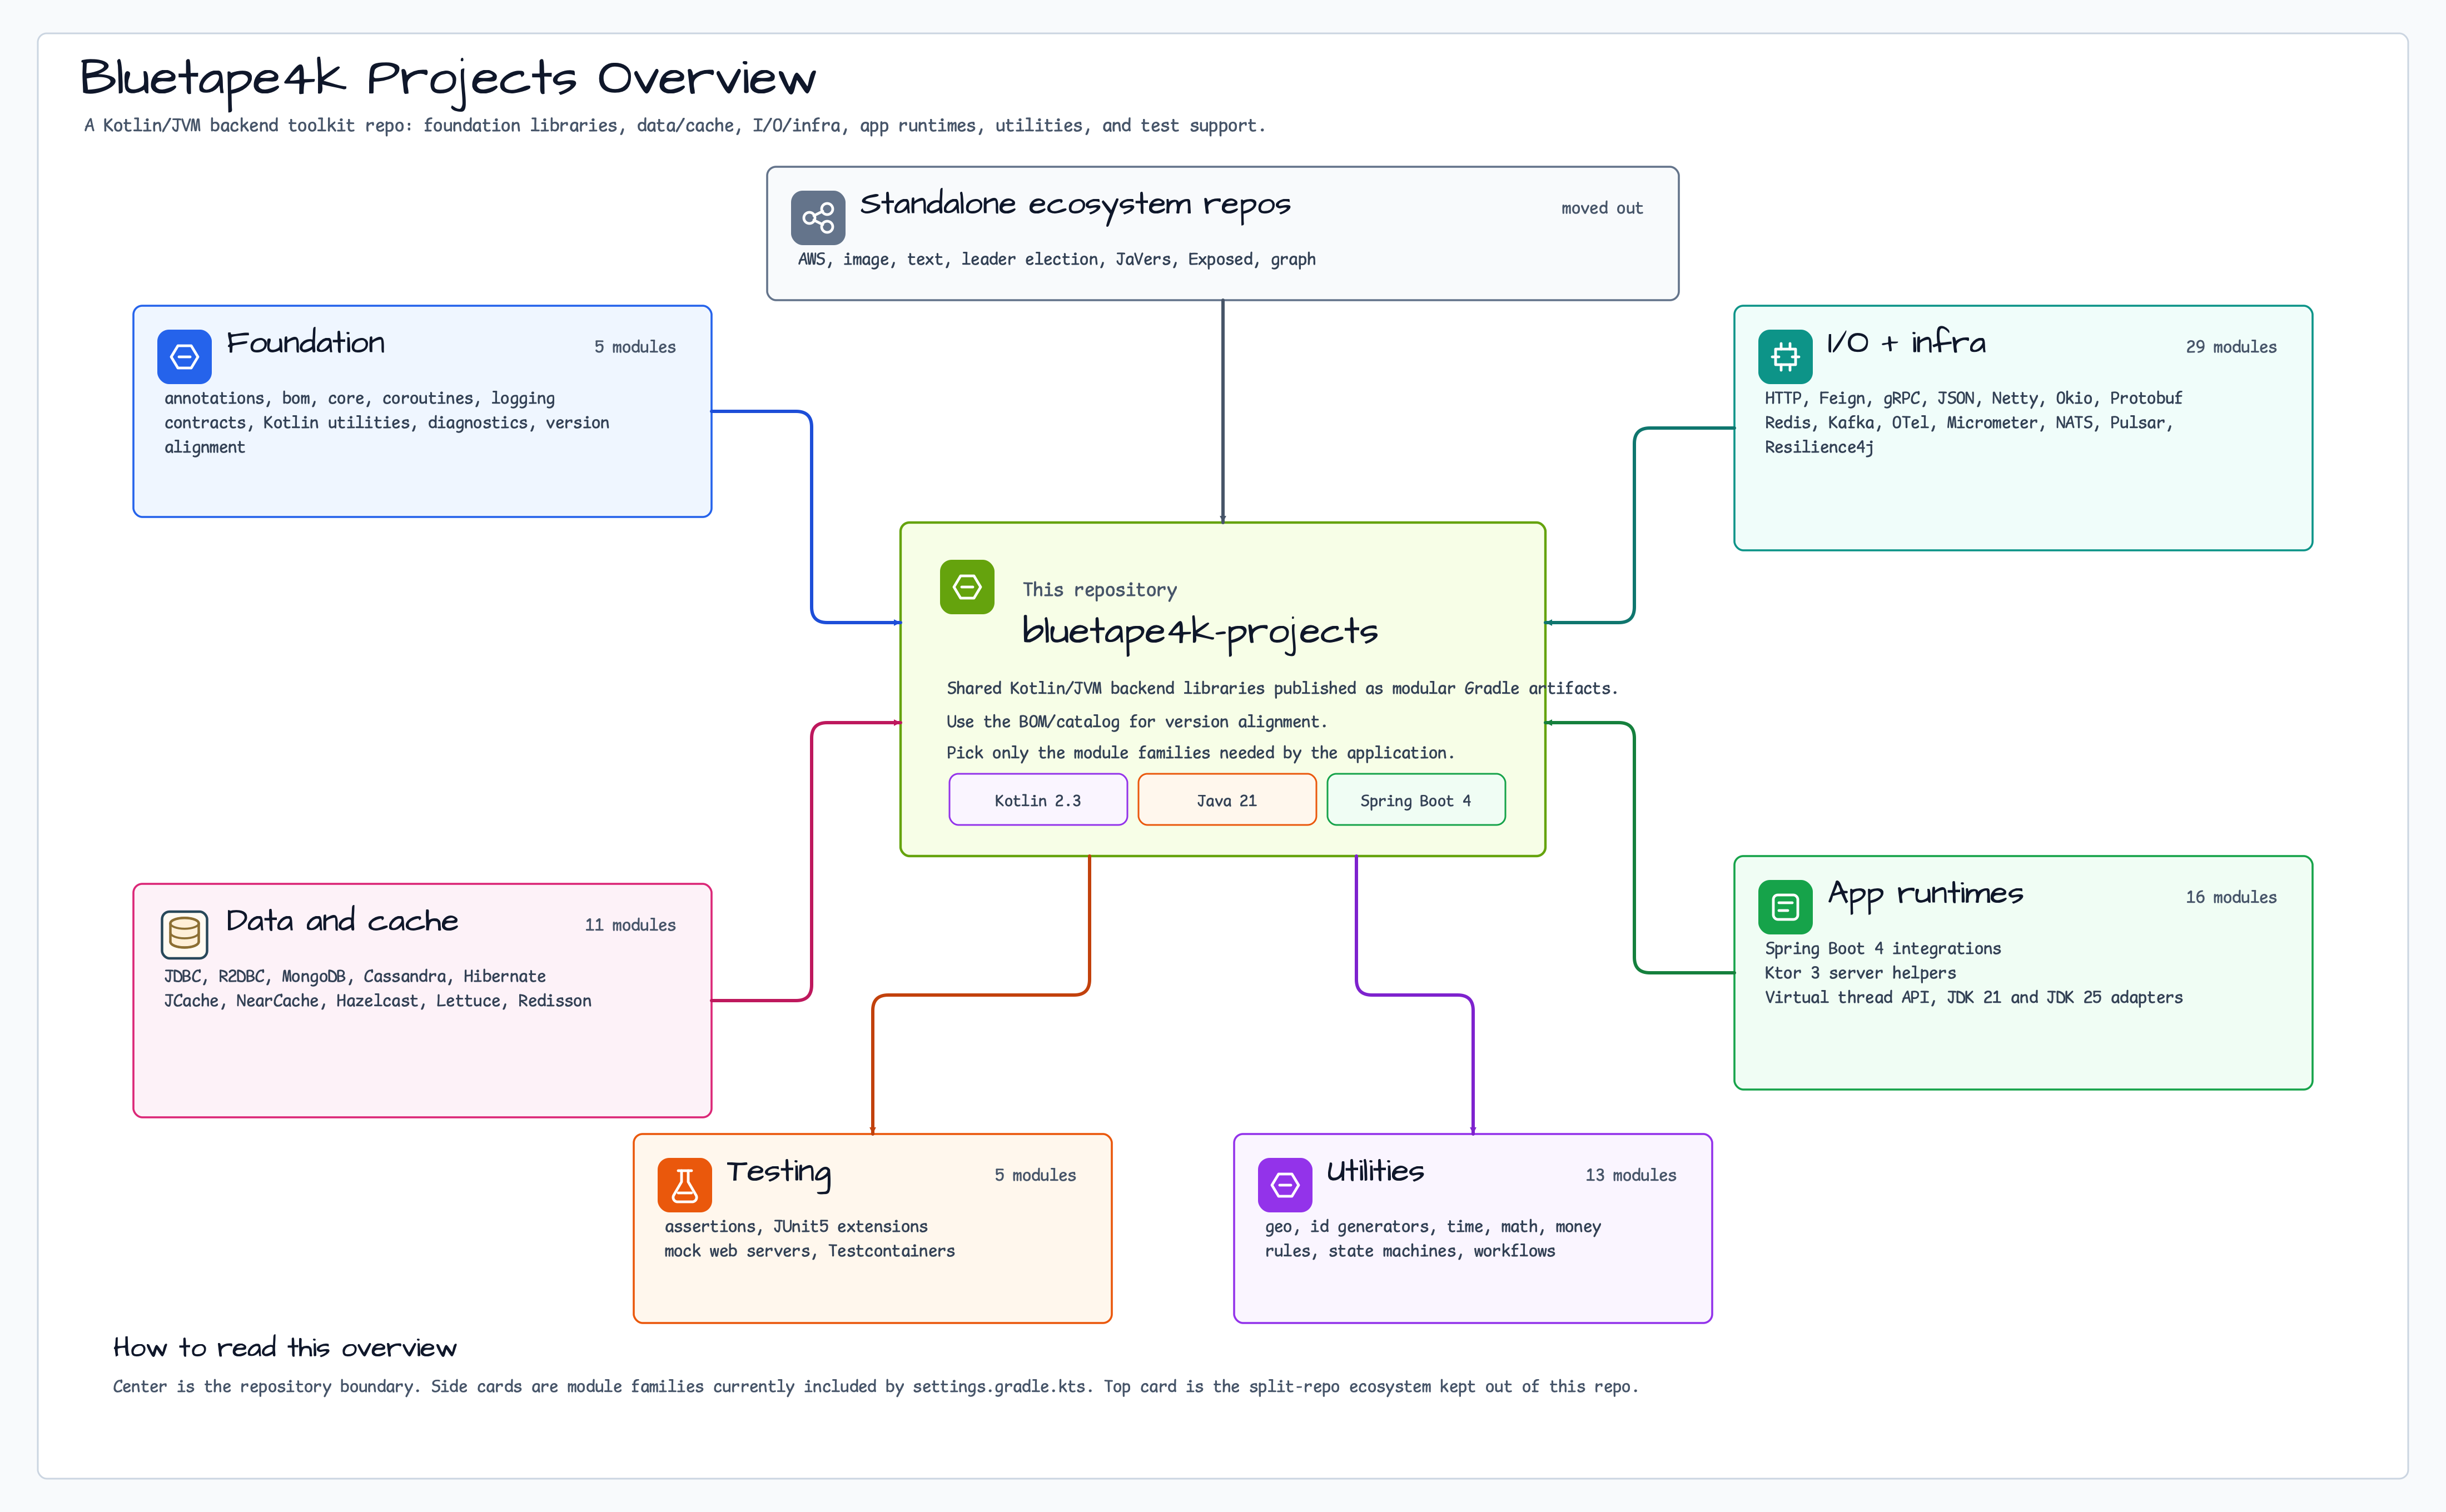
Task: Click the moved out label
Action: click(1602, 208)
